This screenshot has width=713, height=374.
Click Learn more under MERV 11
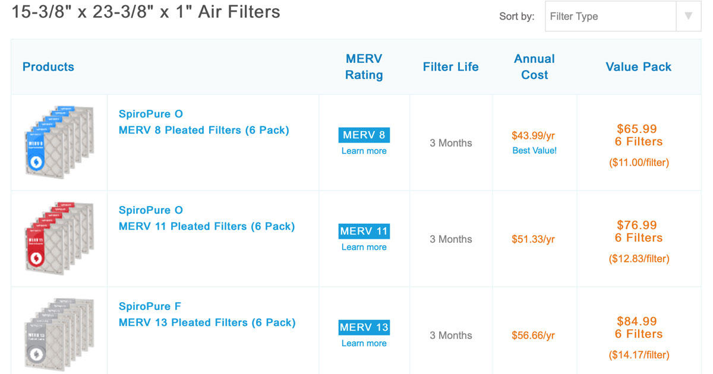click(x=364, y=247)
